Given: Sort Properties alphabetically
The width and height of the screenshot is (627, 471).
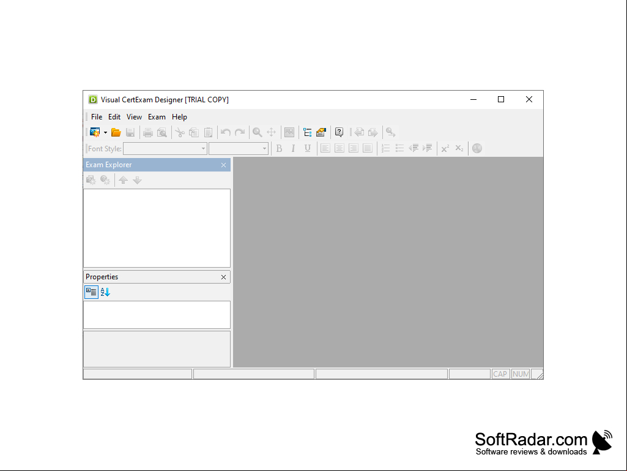Looking at the screenshot, I should click(x=105, y=292).
